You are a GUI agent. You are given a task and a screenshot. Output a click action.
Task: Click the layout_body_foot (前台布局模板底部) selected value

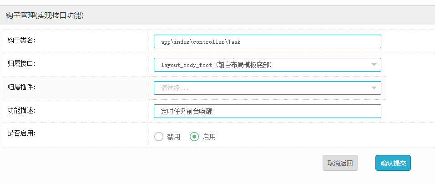(x=217, y=65)
